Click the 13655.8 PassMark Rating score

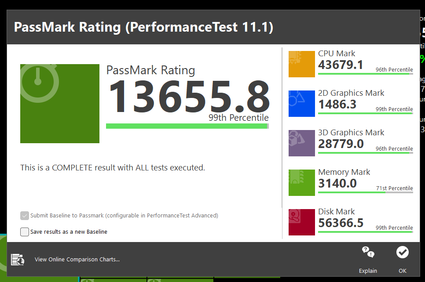tap(189, 97)
